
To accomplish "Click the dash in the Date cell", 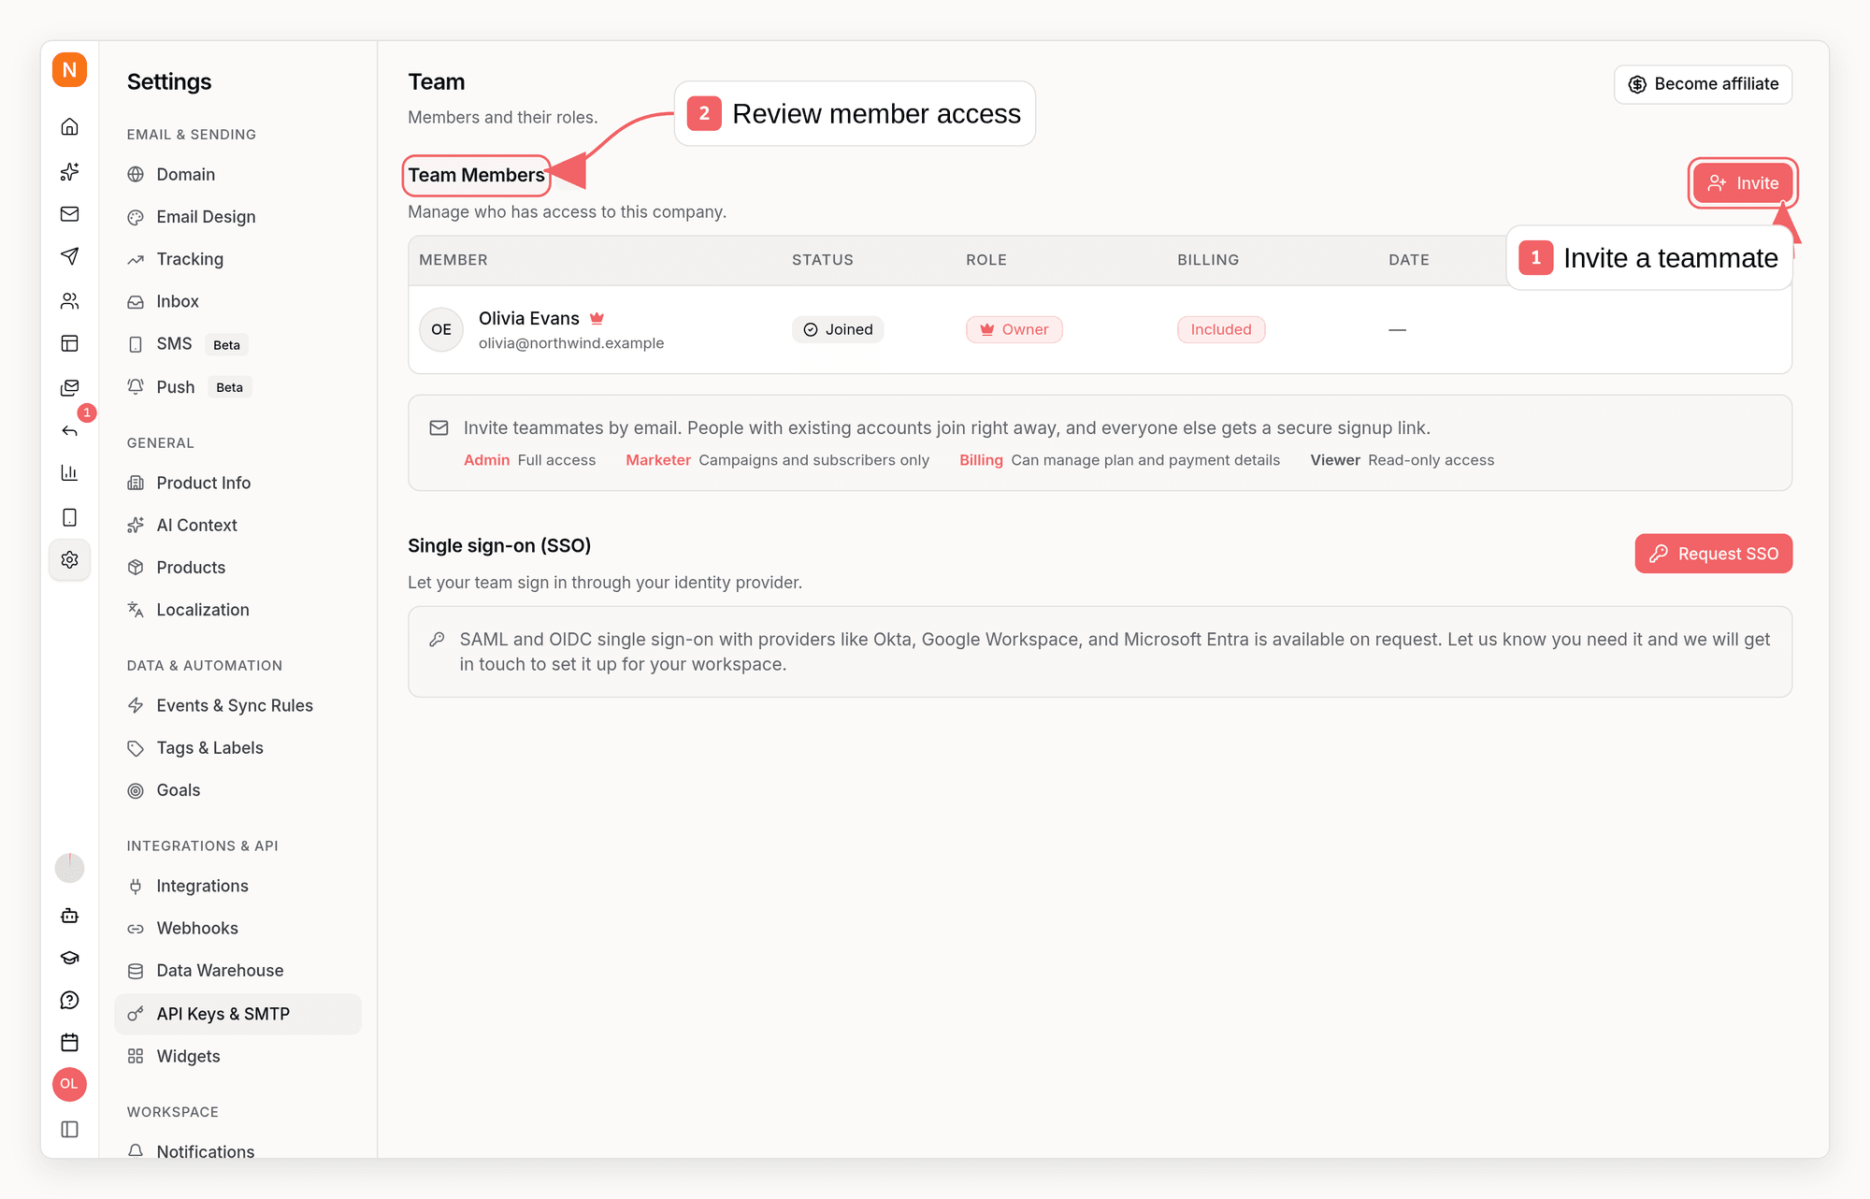I will 1397,329.
